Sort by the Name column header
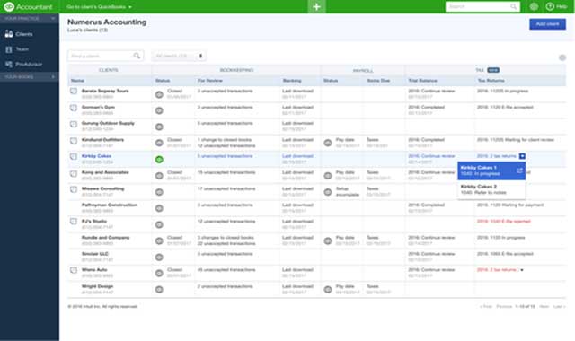 tap(77, 81)
